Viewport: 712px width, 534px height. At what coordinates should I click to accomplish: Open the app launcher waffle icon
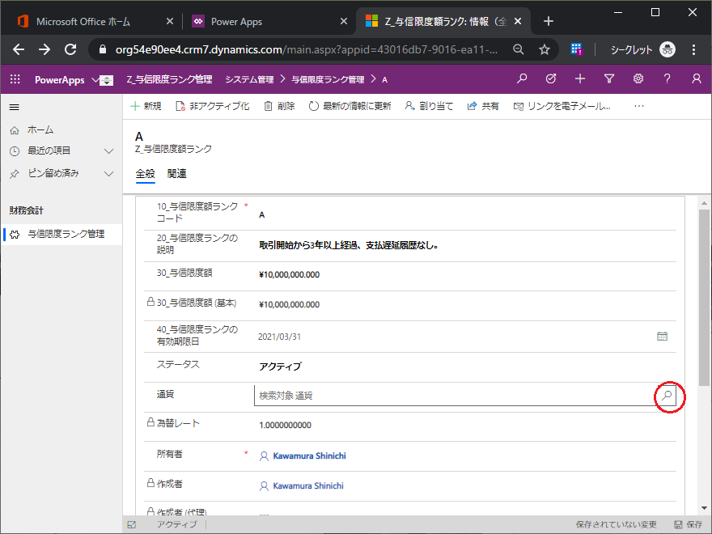tap(15, 79)
